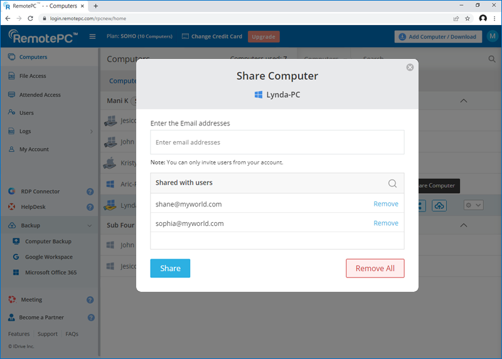The height and width of the screenshot is (359, 502).
Task: Remove shane@myworld.com from shared users
Action: pyautogui.click(x=385, y=204)
